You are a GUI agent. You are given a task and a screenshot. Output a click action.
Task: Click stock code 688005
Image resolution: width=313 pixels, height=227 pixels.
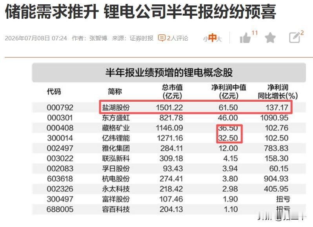pos(60,209)
